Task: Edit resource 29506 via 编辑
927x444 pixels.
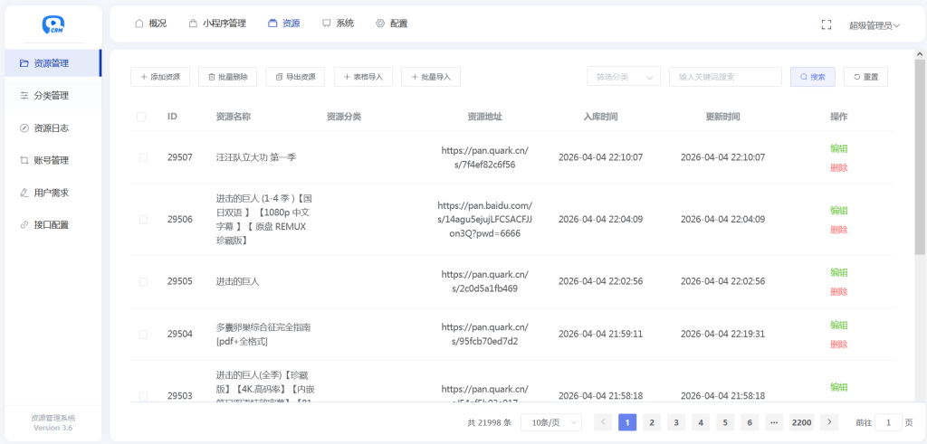Action: (x=839, y=210)
